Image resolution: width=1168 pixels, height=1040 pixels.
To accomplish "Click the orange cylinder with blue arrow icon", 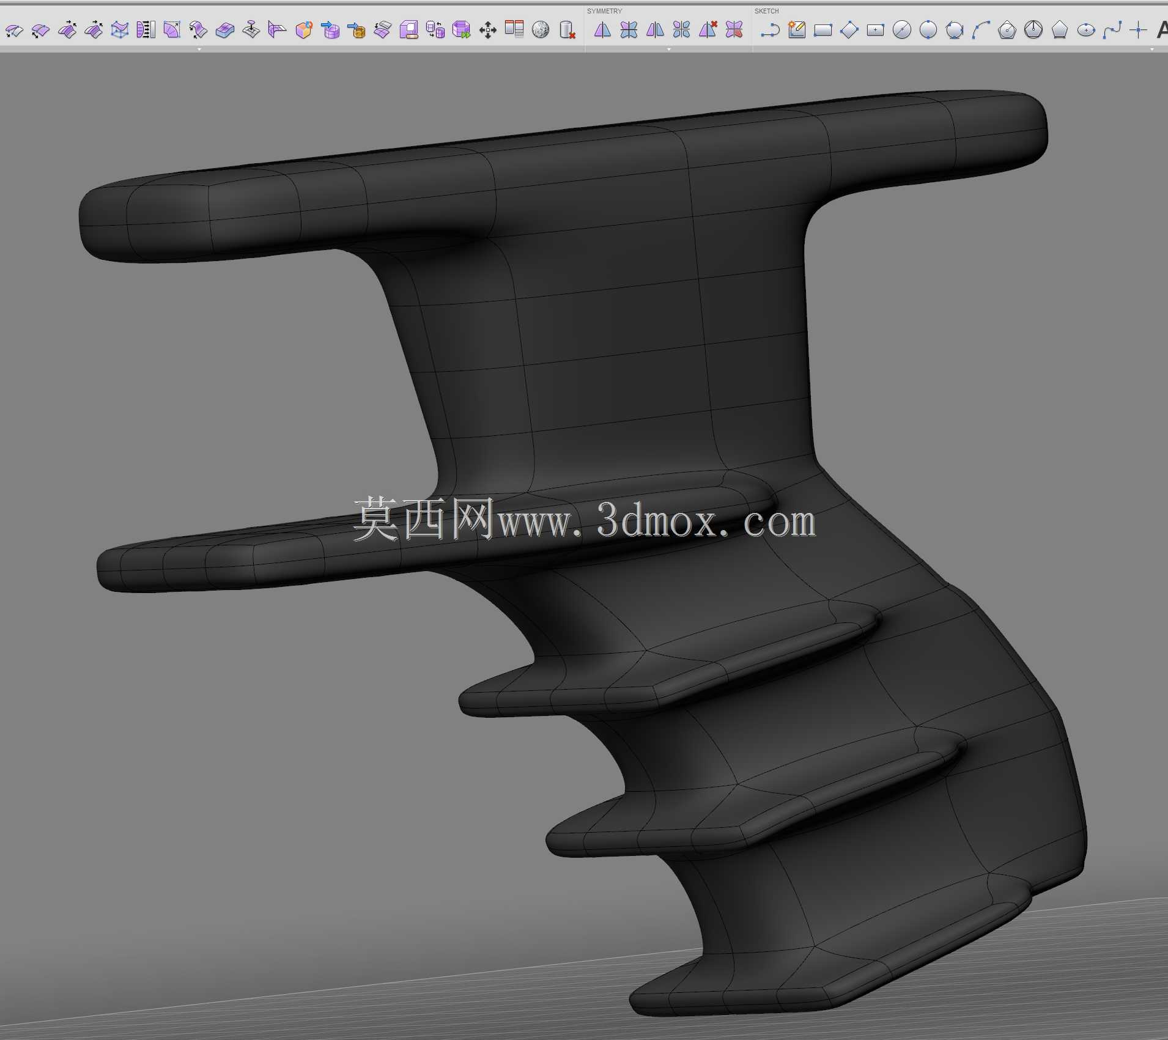I will pyautogui.click(x=356, y=29).
